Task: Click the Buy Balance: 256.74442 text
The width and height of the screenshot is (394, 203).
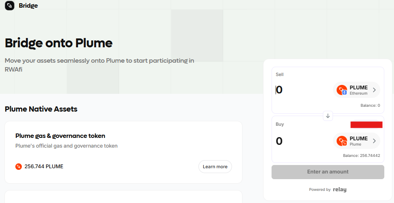Action: pos(361,156)
